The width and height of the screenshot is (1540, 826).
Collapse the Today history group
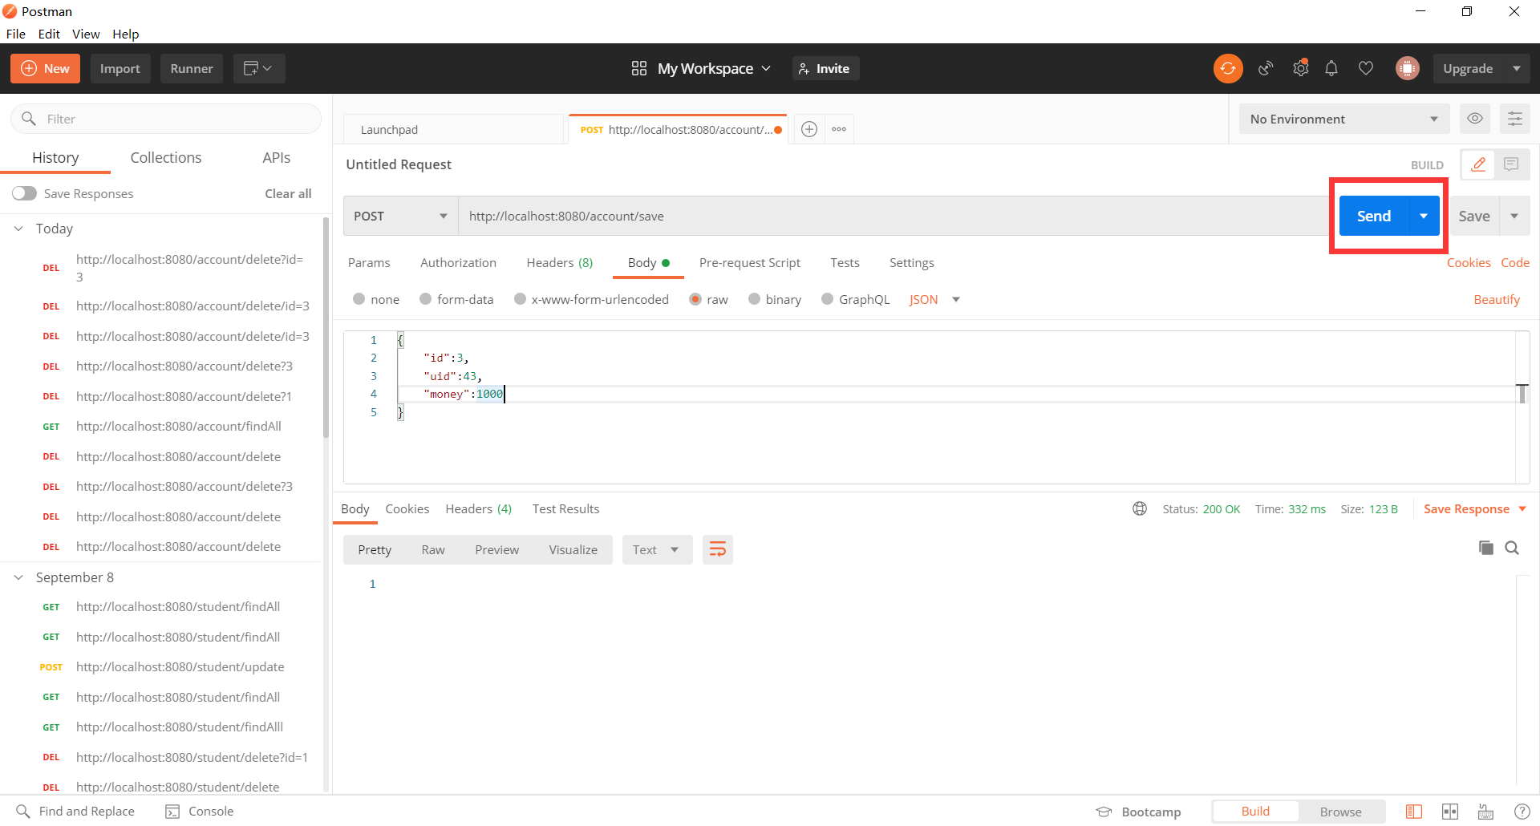(19, 229)
